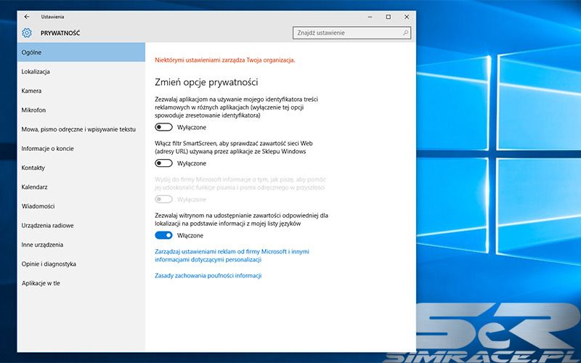Image resolution: width=581 pixels, height=363 pixels.
Task: Close the Ustawienia window
Action: tap(408, 16)
